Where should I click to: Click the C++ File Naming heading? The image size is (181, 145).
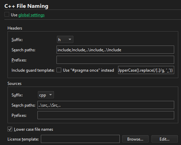pos(26,6)
